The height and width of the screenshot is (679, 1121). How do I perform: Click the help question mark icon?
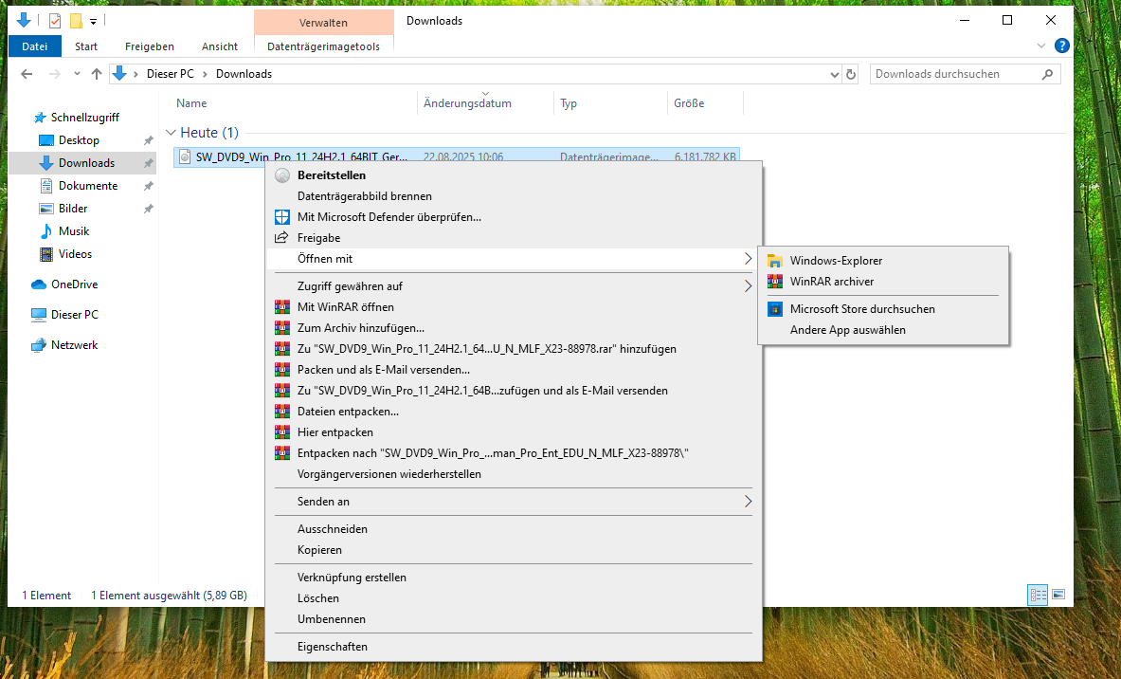(x=1061, y=46)
